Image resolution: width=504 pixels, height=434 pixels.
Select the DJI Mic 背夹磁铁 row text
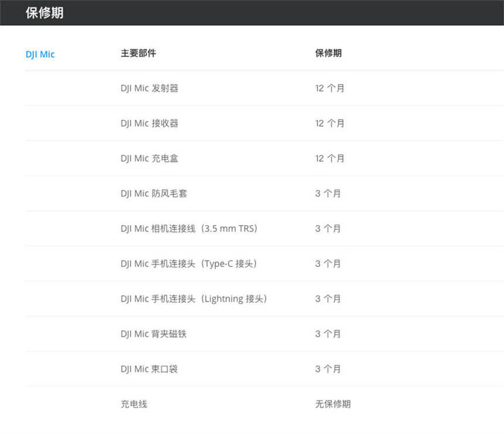(154, 334)
